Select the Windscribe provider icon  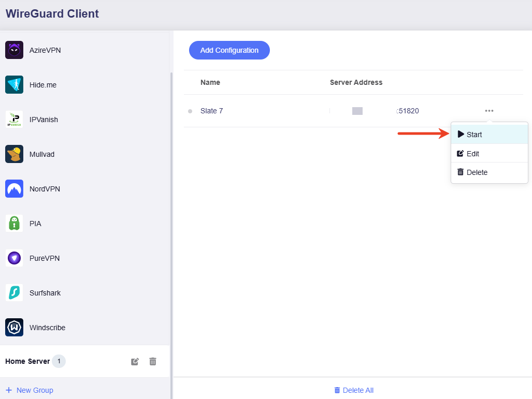(14, 327)
